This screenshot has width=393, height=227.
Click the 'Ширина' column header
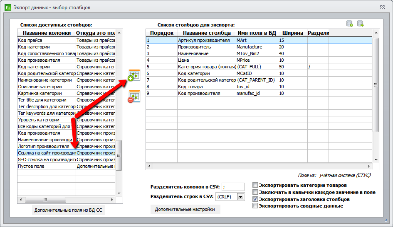(x=293, y=33)
